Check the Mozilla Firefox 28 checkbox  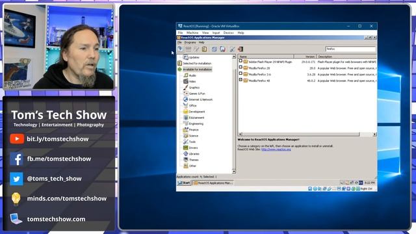pyautogui.click(x=240, y=68)
